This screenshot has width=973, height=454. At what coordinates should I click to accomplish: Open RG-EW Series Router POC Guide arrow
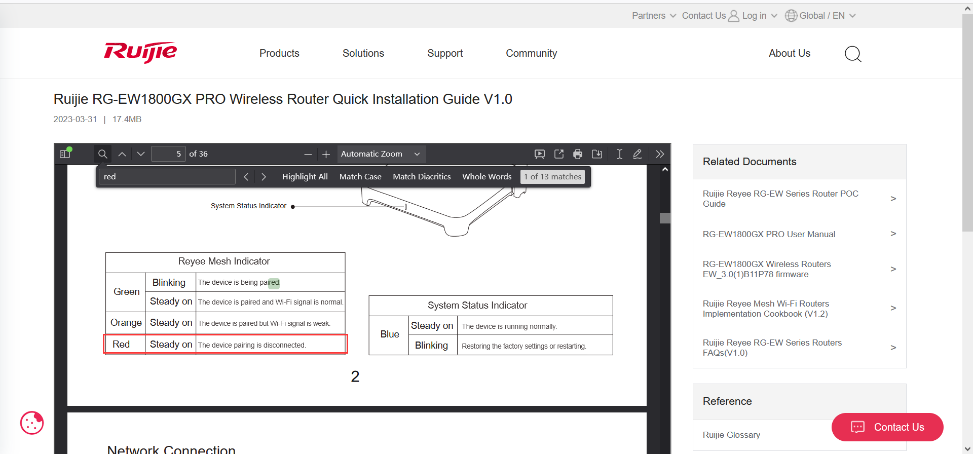pyautogui.click(x=893, y=199)
